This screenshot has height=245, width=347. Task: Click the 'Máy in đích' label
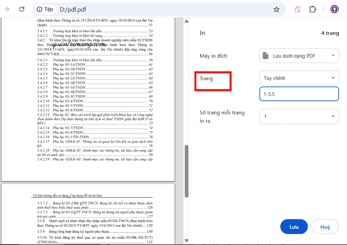(213, 56)
